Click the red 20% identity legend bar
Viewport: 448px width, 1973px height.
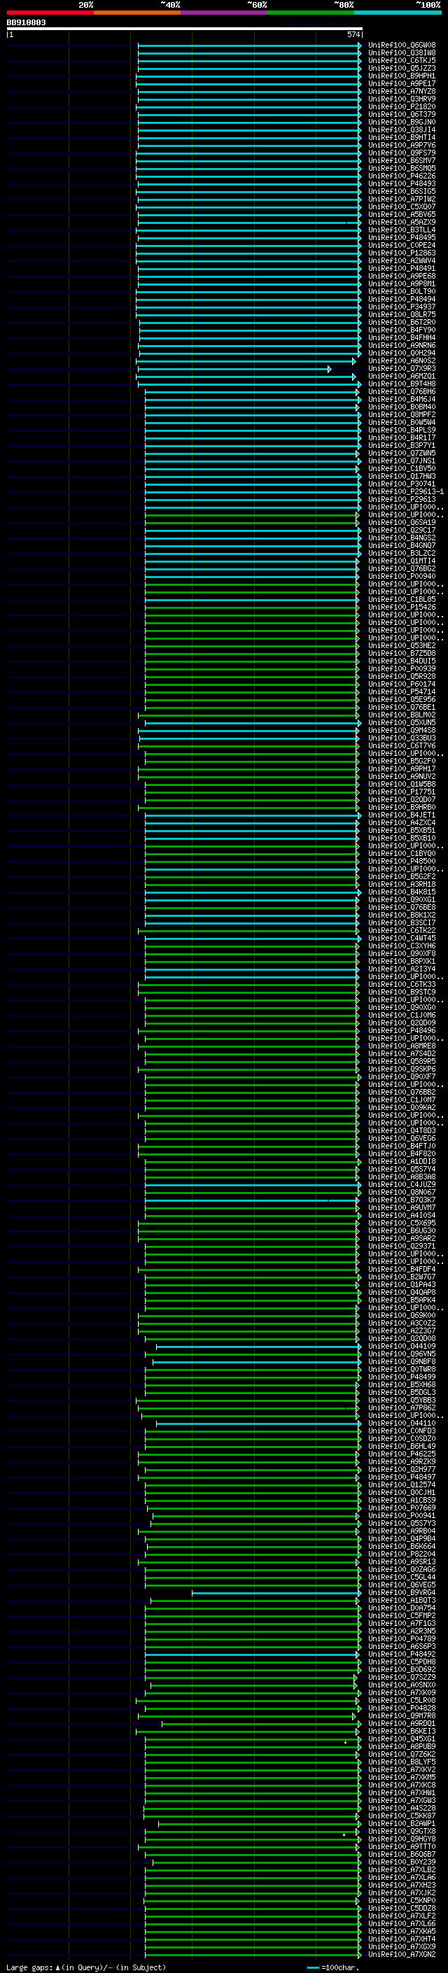point(50,13)
